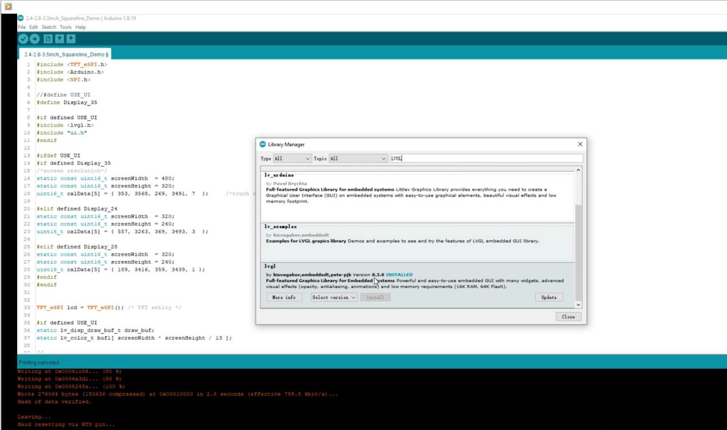Close Library Manager with the X button
The image size is (727, 430).
(580, 144)
